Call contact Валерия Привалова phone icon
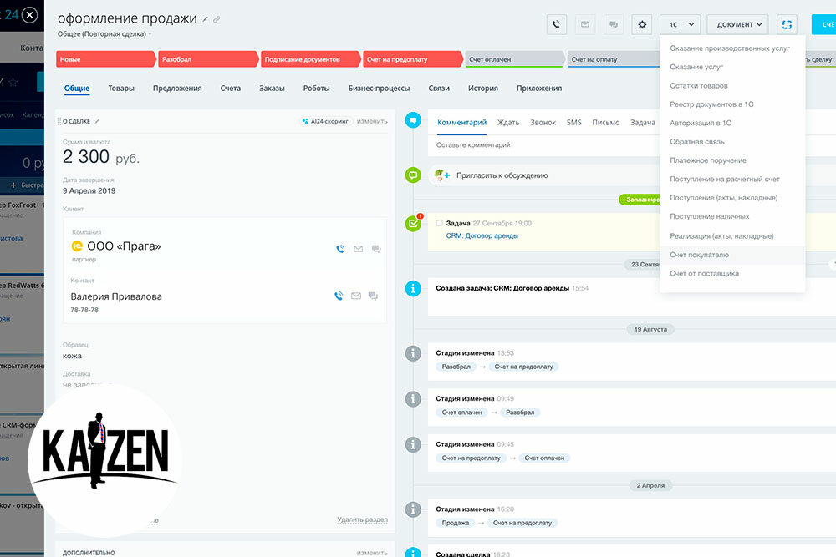 339,296
